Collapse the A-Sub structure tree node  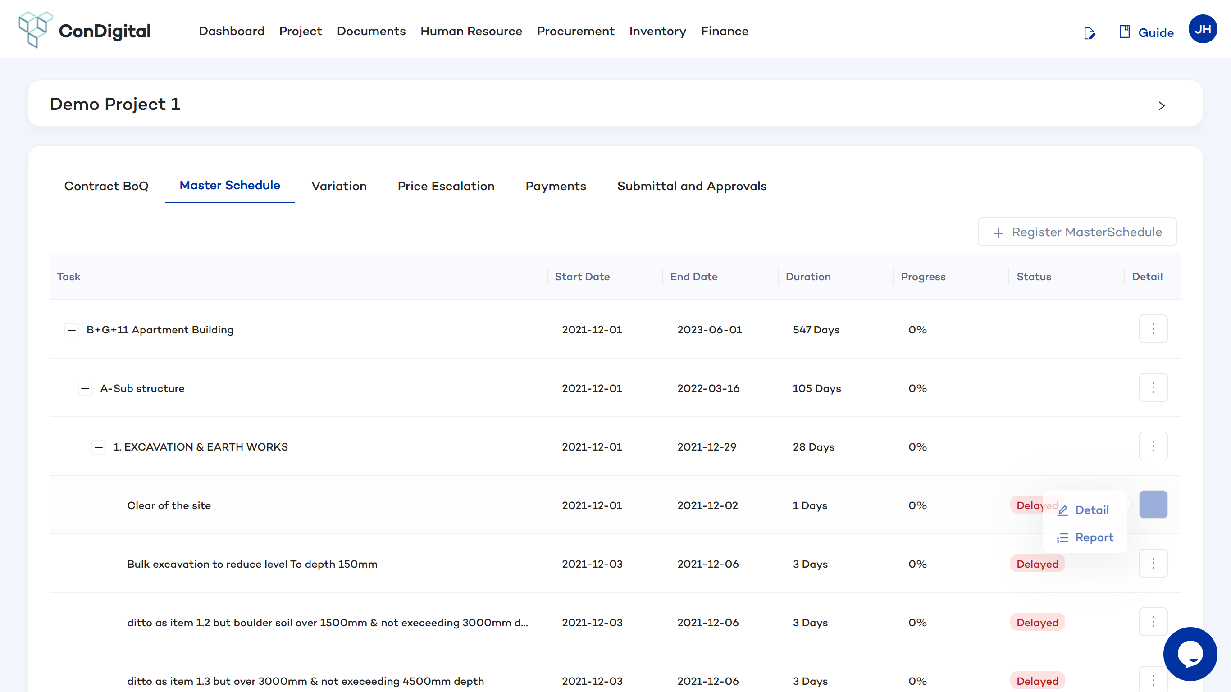pos(85,388)
